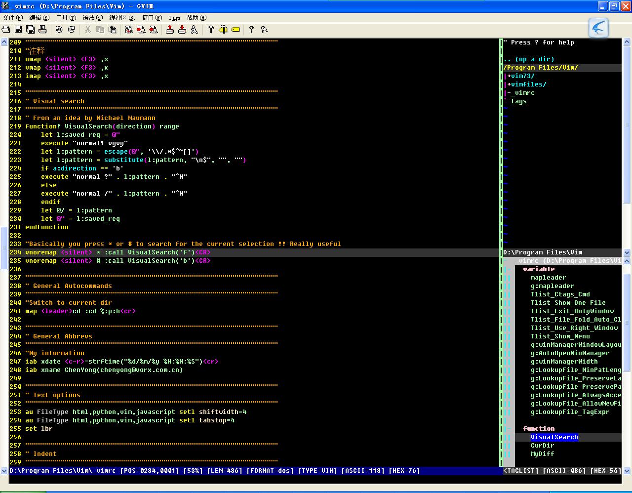632x493 pixels.
Task: Open a file using the Open toolbar icon
Action: (x=6, y=30)
